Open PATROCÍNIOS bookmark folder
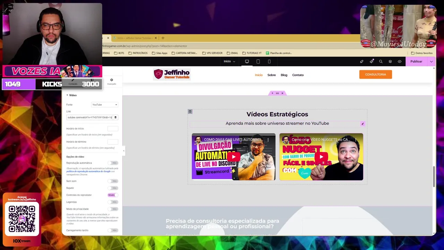Image resolution: width=444 pixels, height=250 pixels. pos(138,53)
